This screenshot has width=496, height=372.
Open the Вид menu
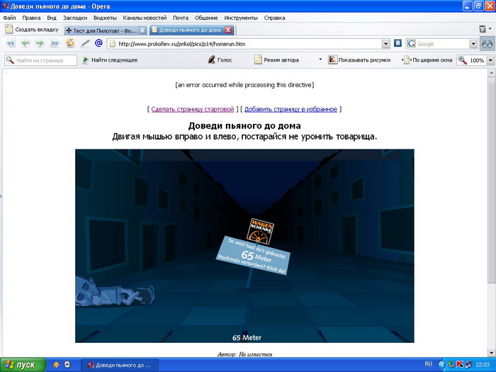pos(52,18)
